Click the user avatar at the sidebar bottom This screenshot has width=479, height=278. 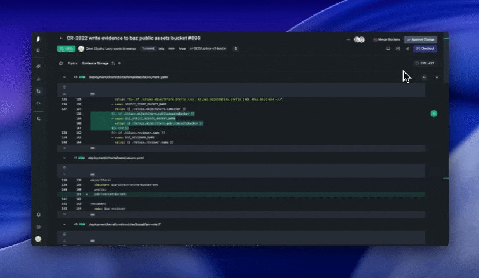(x=38, y=239)
